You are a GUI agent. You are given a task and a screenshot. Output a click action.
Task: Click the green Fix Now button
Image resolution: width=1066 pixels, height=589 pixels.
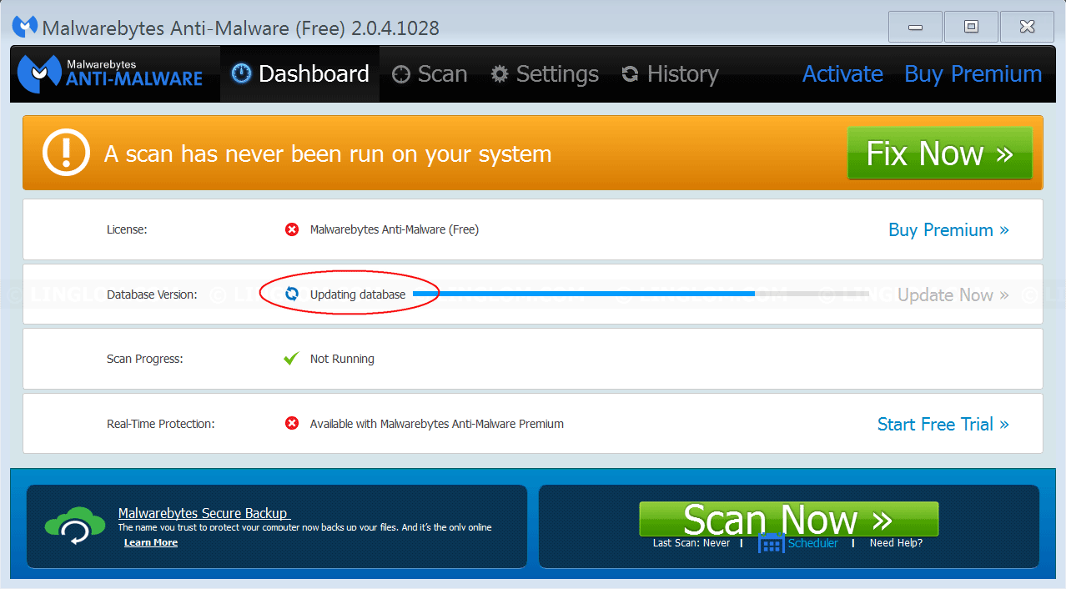click(939, 154)
